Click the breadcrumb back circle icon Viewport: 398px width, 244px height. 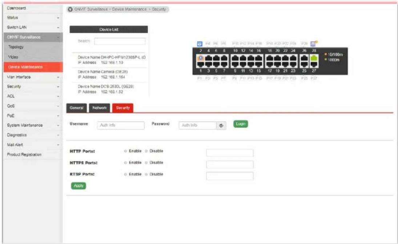[x=70, y=9]
